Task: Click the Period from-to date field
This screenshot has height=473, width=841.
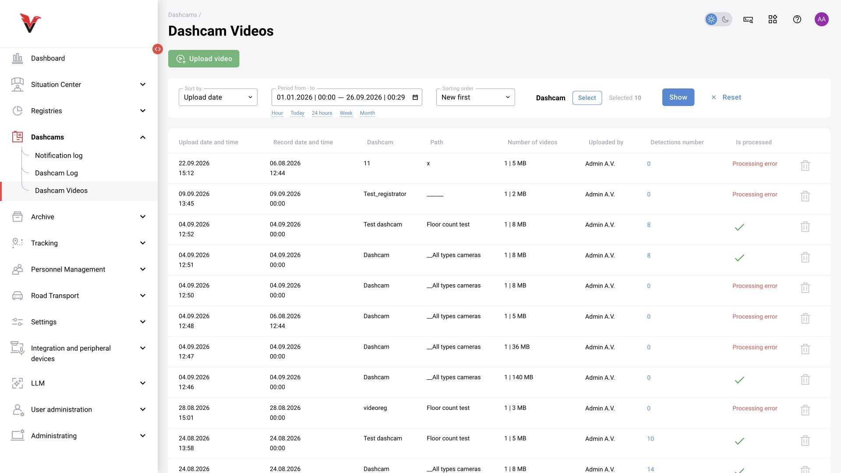Action: coord(347,97)
